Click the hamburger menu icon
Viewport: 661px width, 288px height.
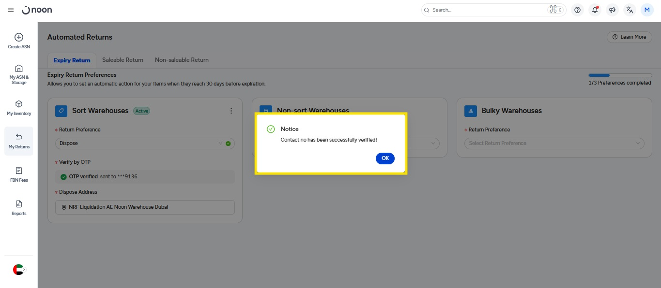(x=11, y=10)
